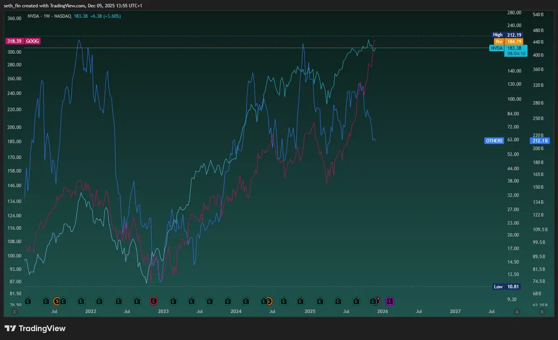Image resolution: width=558 pixels, height=340 pixels.
Task: Click the earnings marker with the red dot
Action: (374, 301)
